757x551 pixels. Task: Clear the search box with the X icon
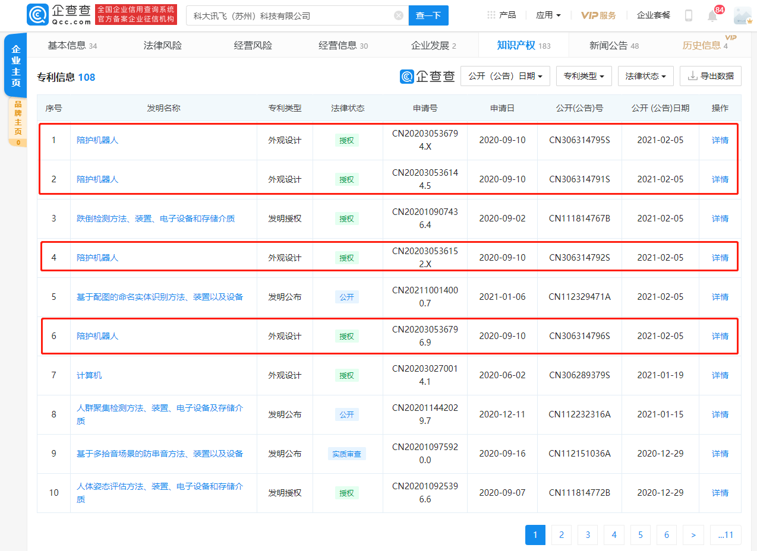[399, 15]
